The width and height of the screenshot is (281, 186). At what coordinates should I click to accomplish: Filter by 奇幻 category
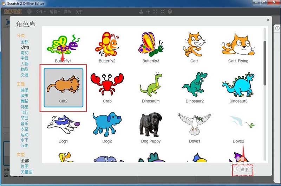[25, 53]
